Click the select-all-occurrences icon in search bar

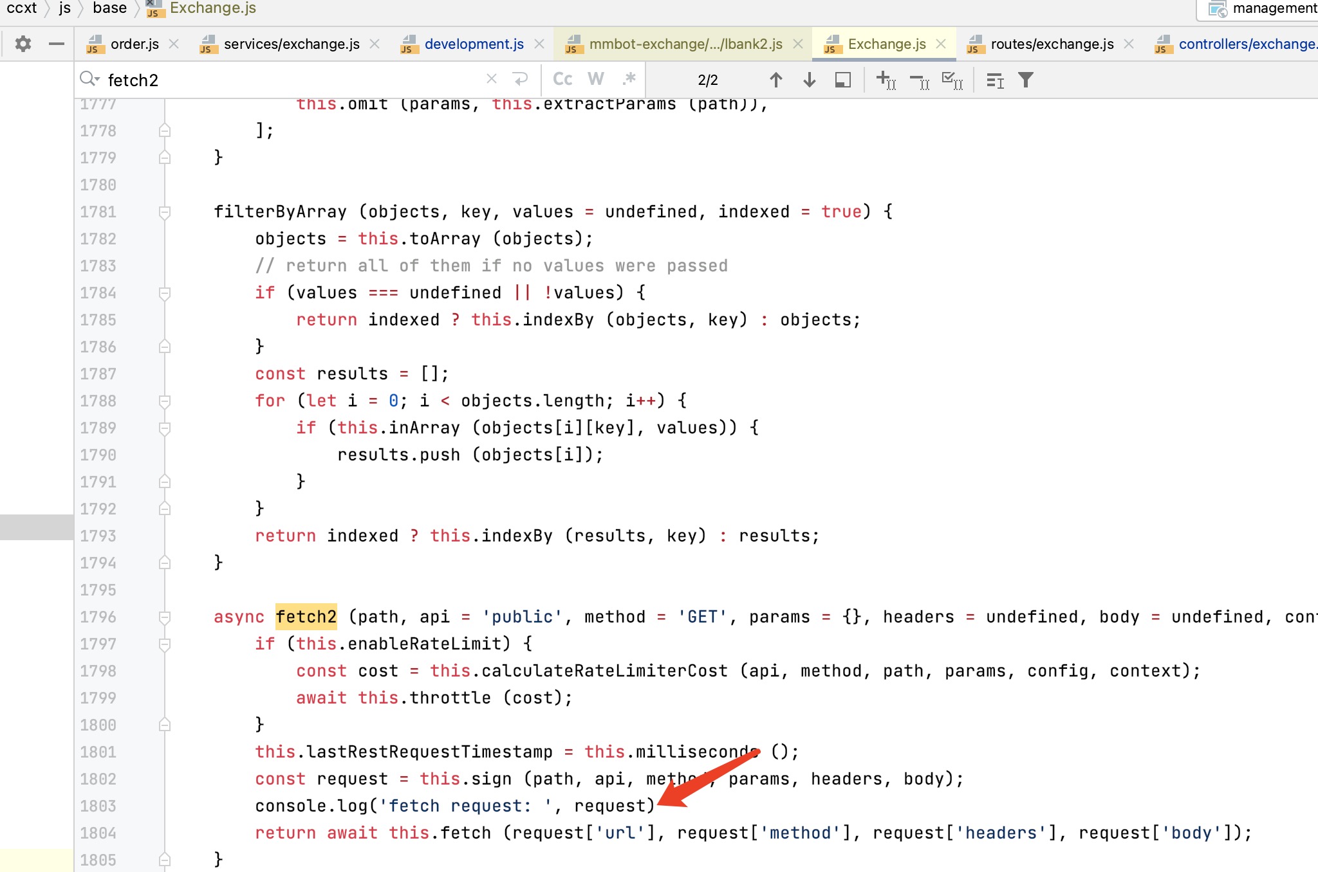click(952, 80)
